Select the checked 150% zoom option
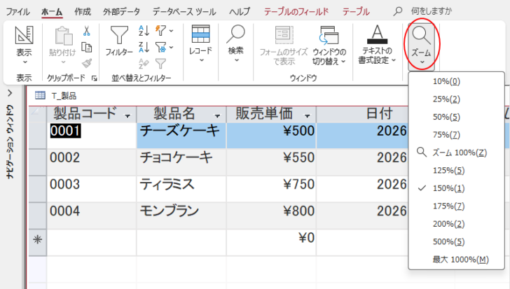Image resolution: width=510 pixels, height=289 pixels. [456, 188]
